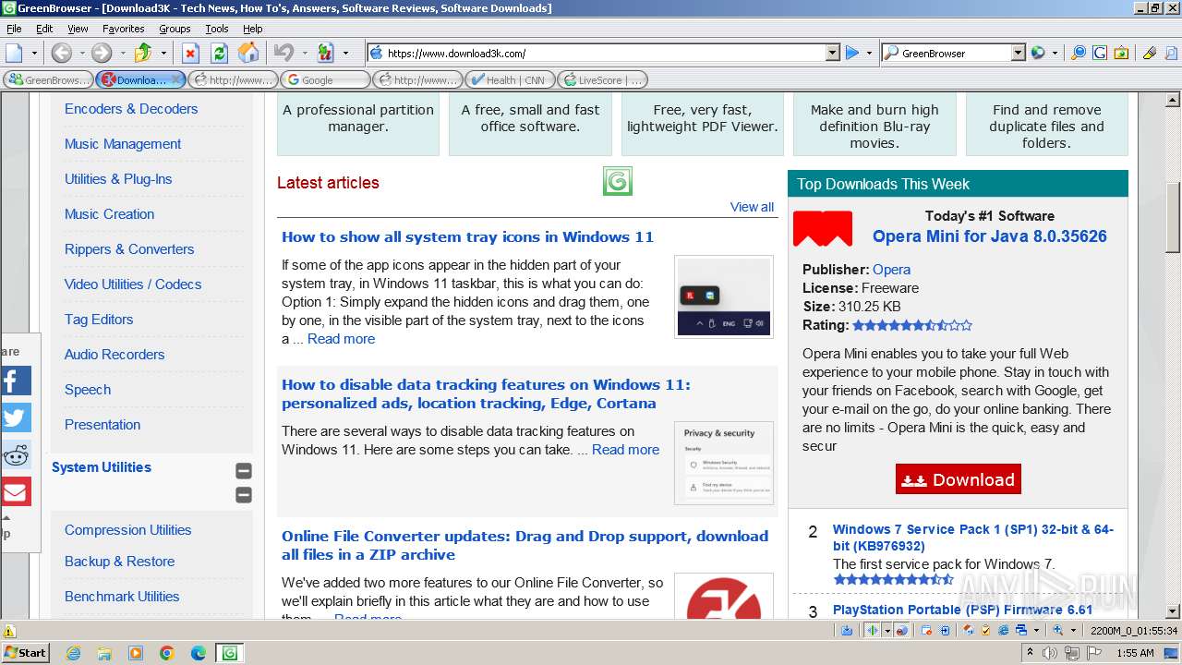
Task: Open the Back history dropdown arrow
Action: [81, 53]
